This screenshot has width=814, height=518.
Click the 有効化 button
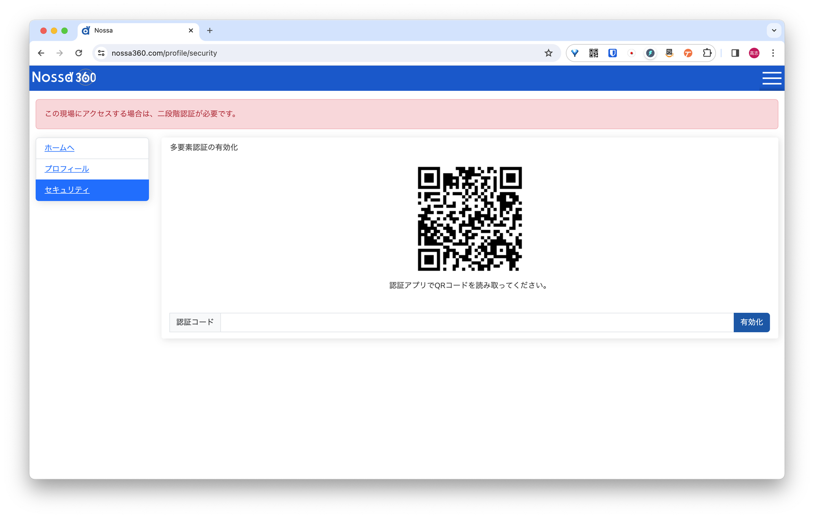pos(751,323)
